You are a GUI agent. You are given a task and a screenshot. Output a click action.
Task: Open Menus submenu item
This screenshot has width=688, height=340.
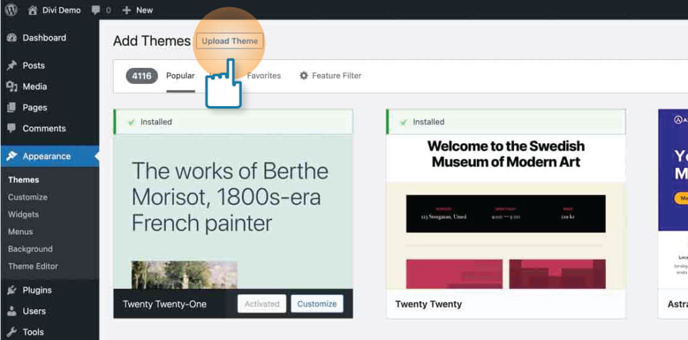[x=20, y=232]
